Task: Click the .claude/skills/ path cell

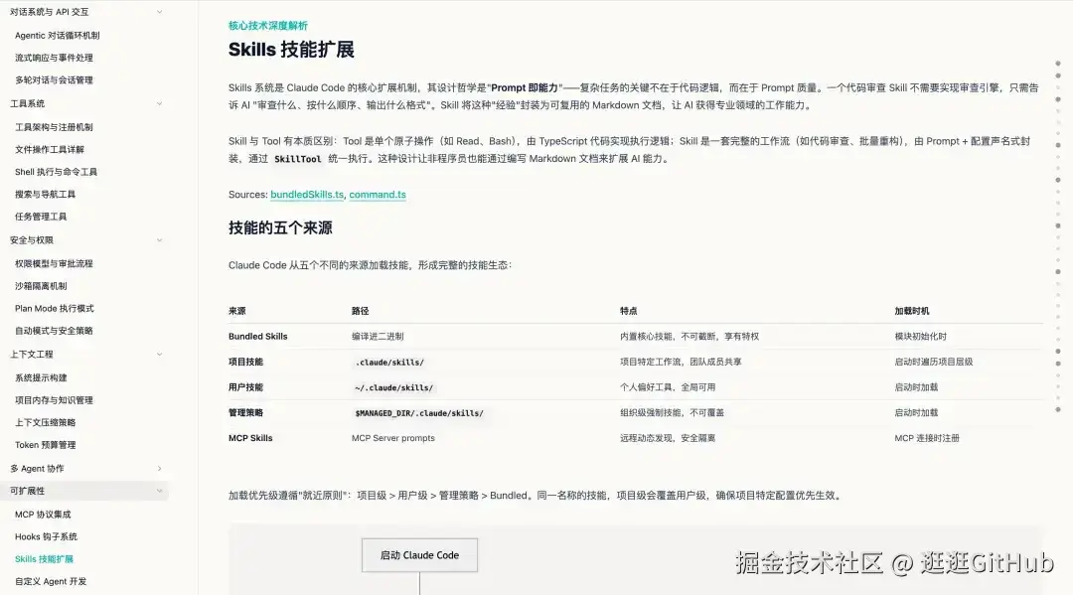Action: click(x=390, y=362)
